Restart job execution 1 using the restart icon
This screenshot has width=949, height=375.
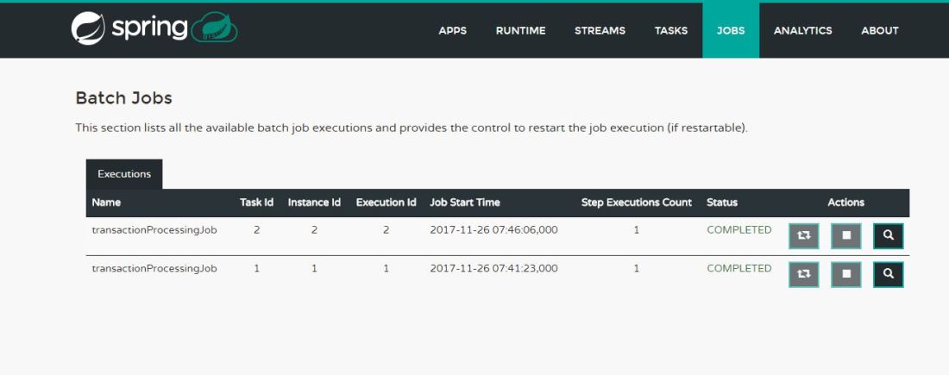(803, 274)
